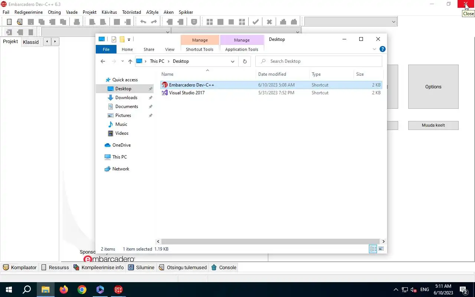
Task: Click the Options button in Dev-C++
Action: click(433, 87)
